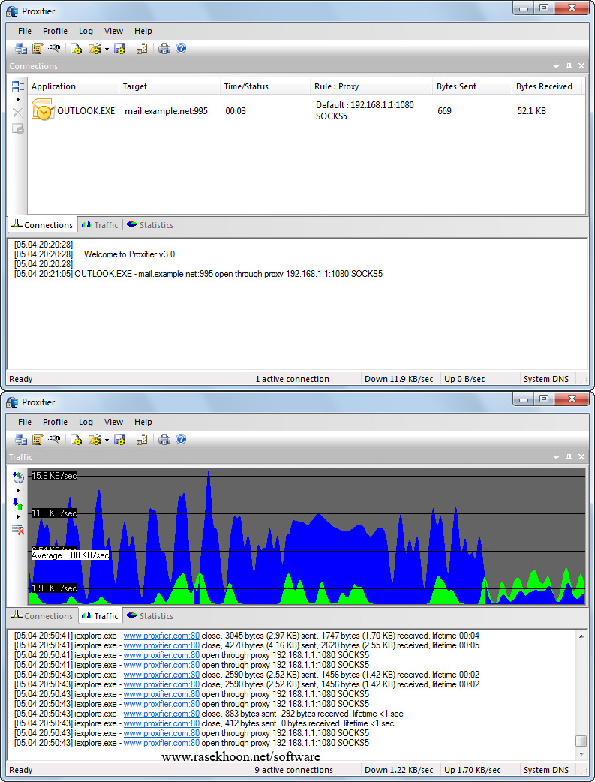
Task: Click 'Down 11.9 KB/sec' in upper status bar
Action: click(x=399, y=379)
